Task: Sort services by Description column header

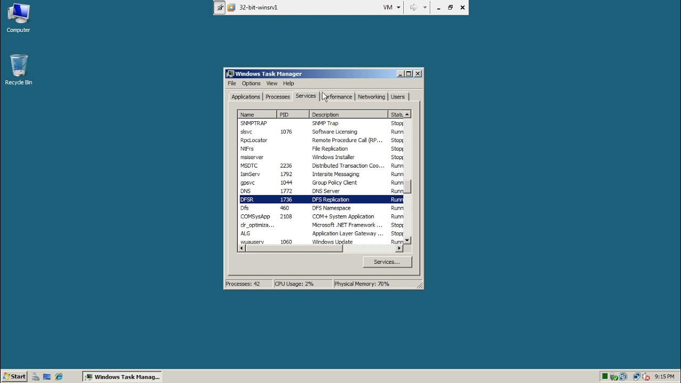Action: [348, 114]
